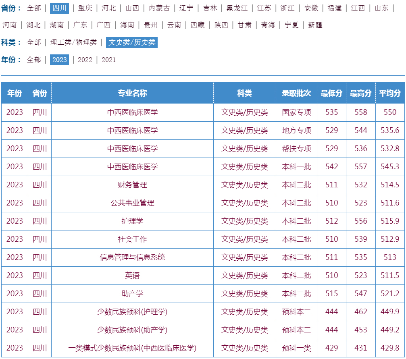Screen dimensions: 406x359
Task: Select 甘肃 province
Action: tap(245, 25)
